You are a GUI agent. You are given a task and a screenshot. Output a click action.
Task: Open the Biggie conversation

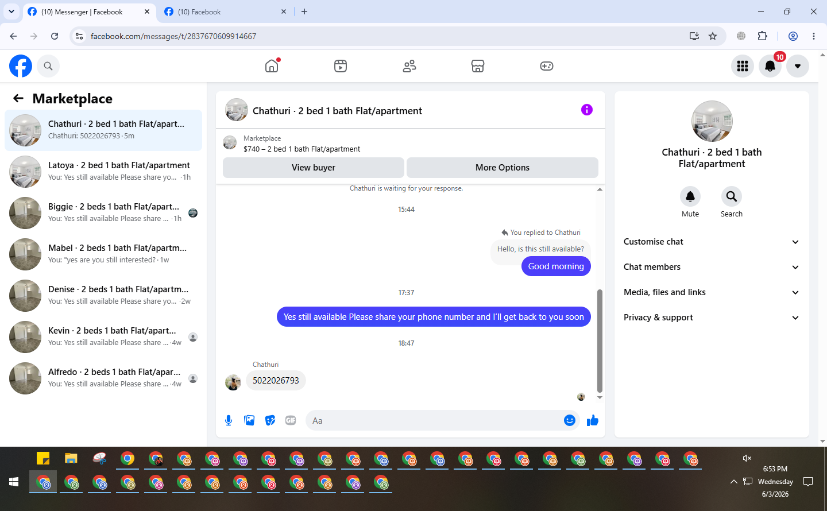[x=103, y=213]
